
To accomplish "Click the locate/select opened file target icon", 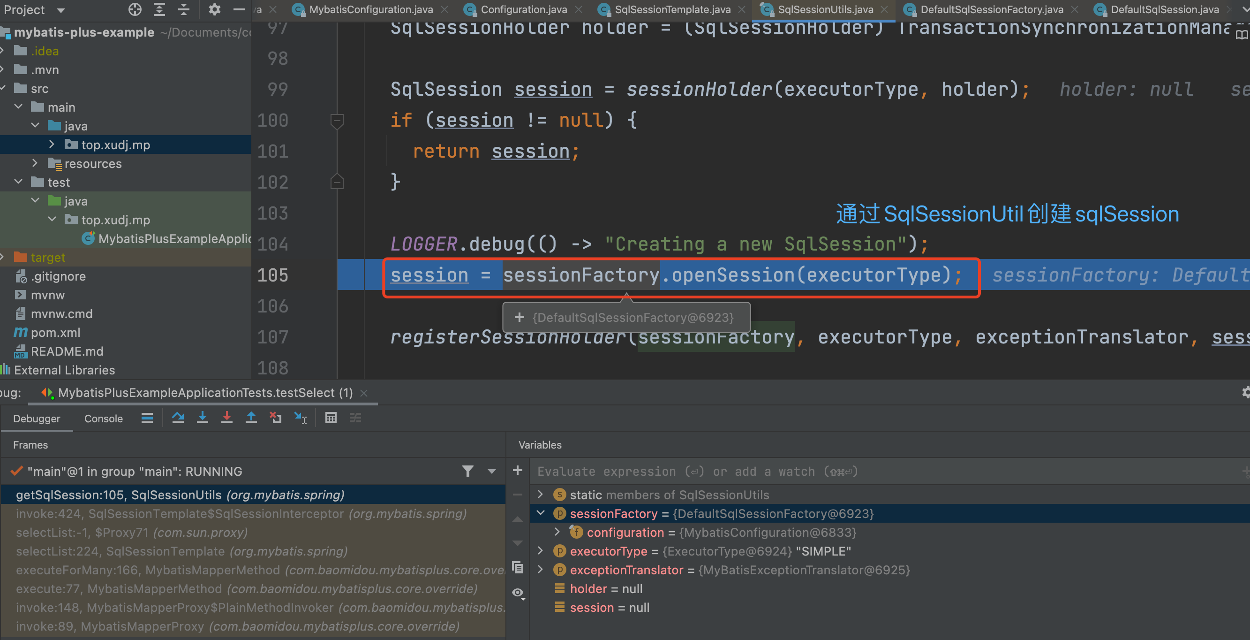I will pyautogui.click(x=135, y=9).
